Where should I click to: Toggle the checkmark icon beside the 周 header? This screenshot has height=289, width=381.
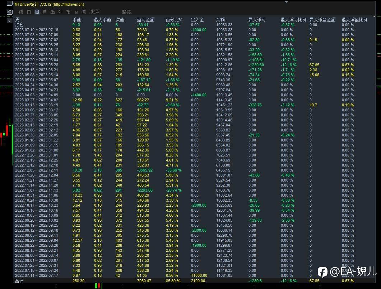(9, 20)
